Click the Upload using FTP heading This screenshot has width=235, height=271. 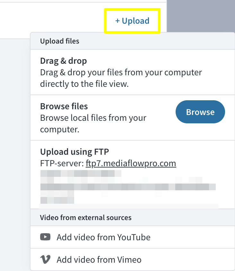pyautogui.click(x=74, y=152)
